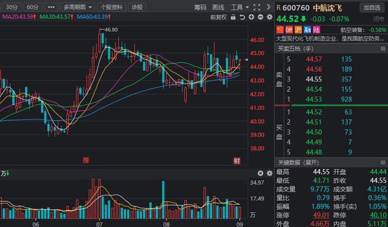Click the red DR tag icon
388x227 pixels.
coord(289,30)
